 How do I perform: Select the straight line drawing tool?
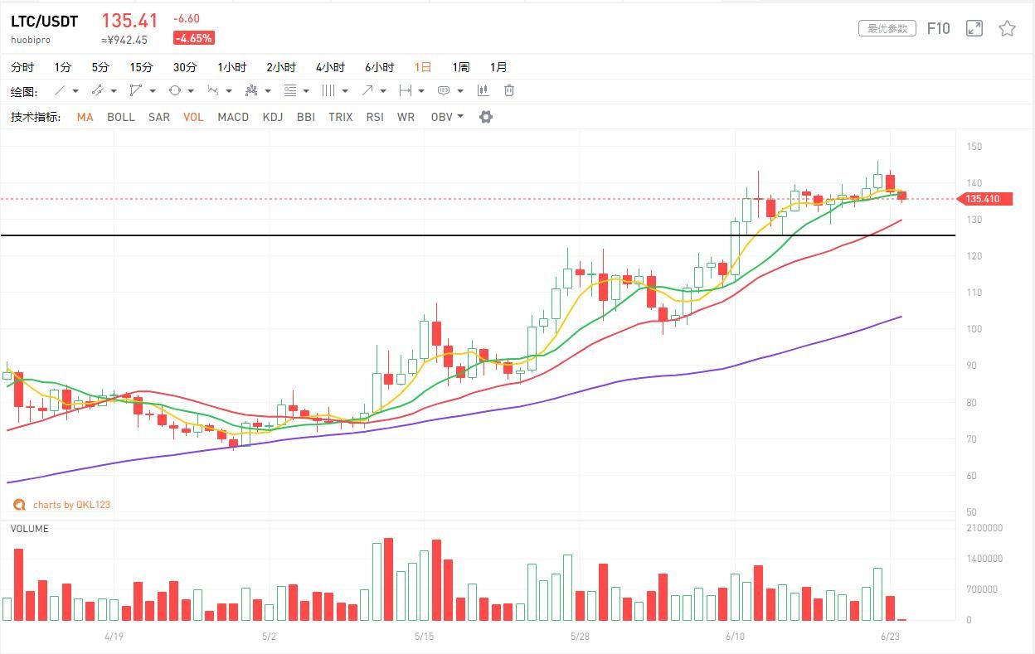60,90
